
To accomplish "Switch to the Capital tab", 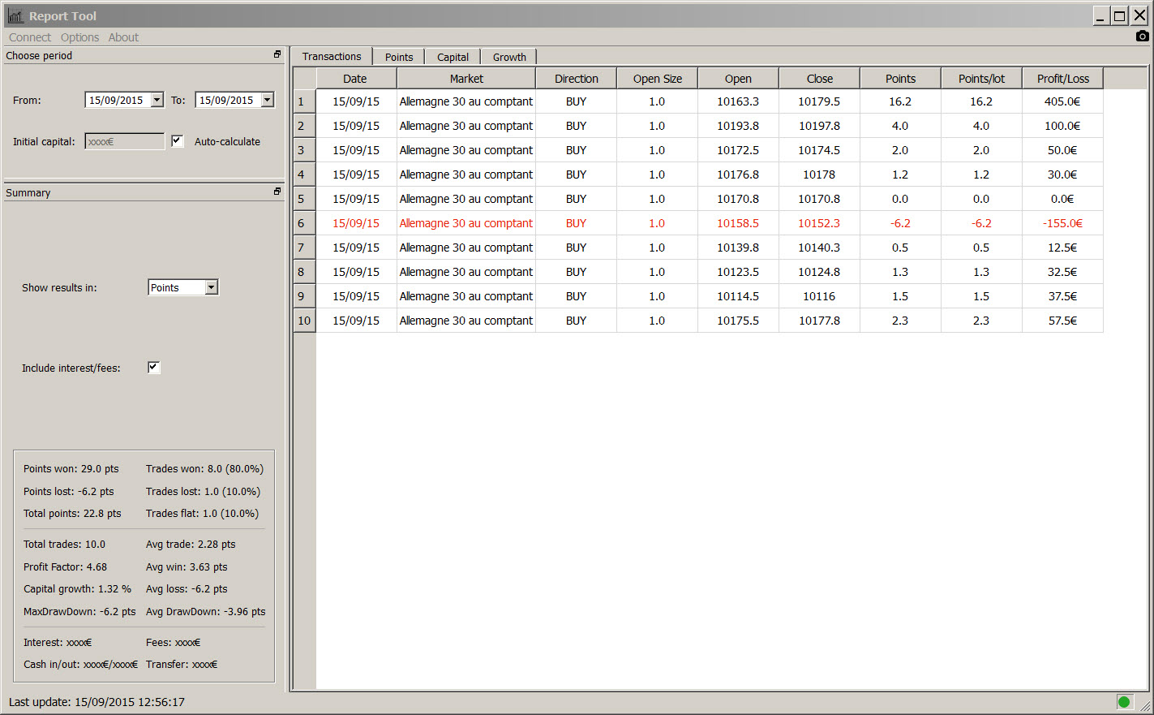I will pos(453,57).
